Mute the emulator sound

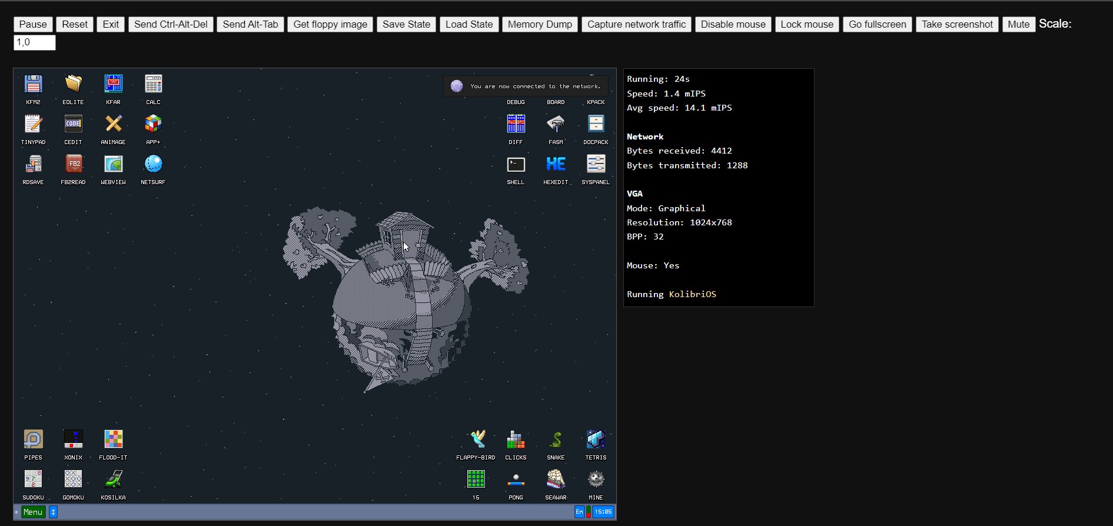point(1018,24)
